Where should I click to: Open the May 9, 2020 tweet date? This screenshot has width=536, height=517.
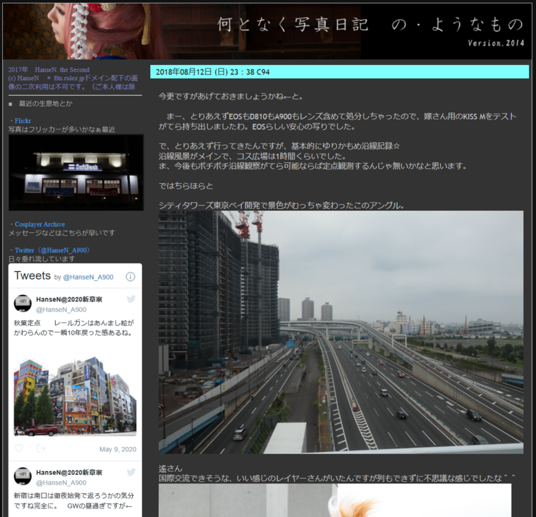(118, 449)
